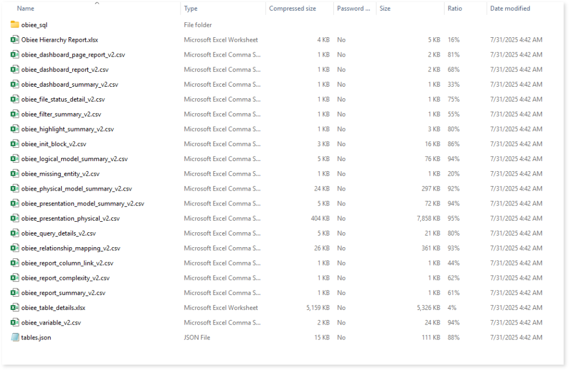This screenshot has width=569, height=370.
Task: Sort files by the Name column header
Action: pos(26,8)
